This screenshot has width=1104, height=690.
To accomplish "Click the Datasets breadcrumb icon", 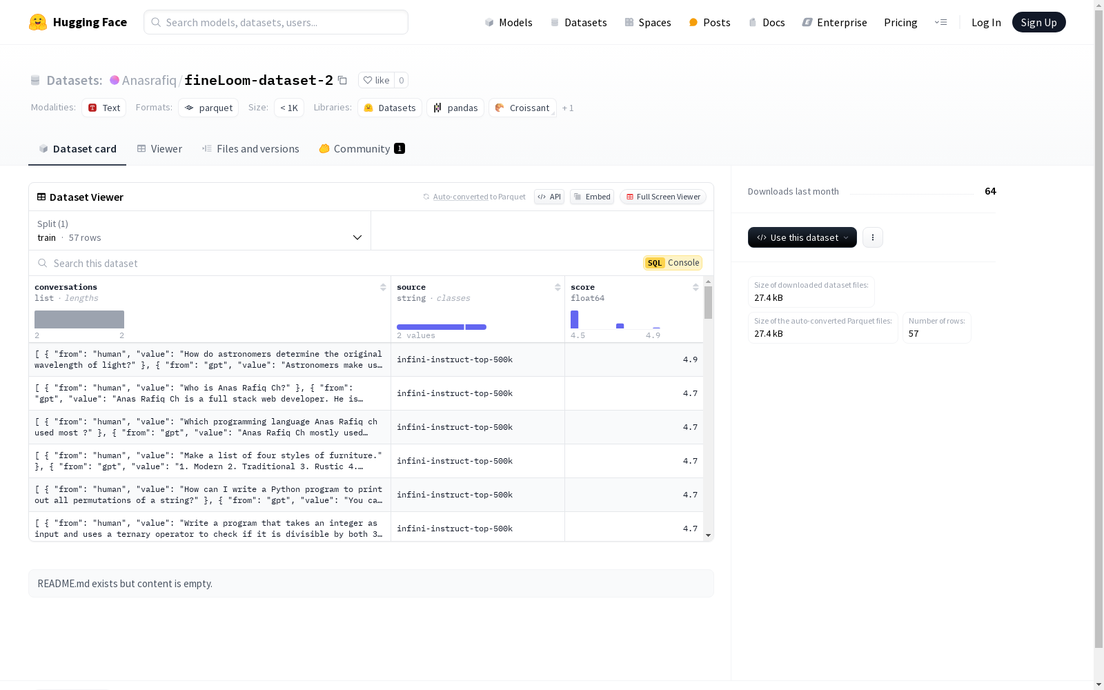I will pos(35,80).
